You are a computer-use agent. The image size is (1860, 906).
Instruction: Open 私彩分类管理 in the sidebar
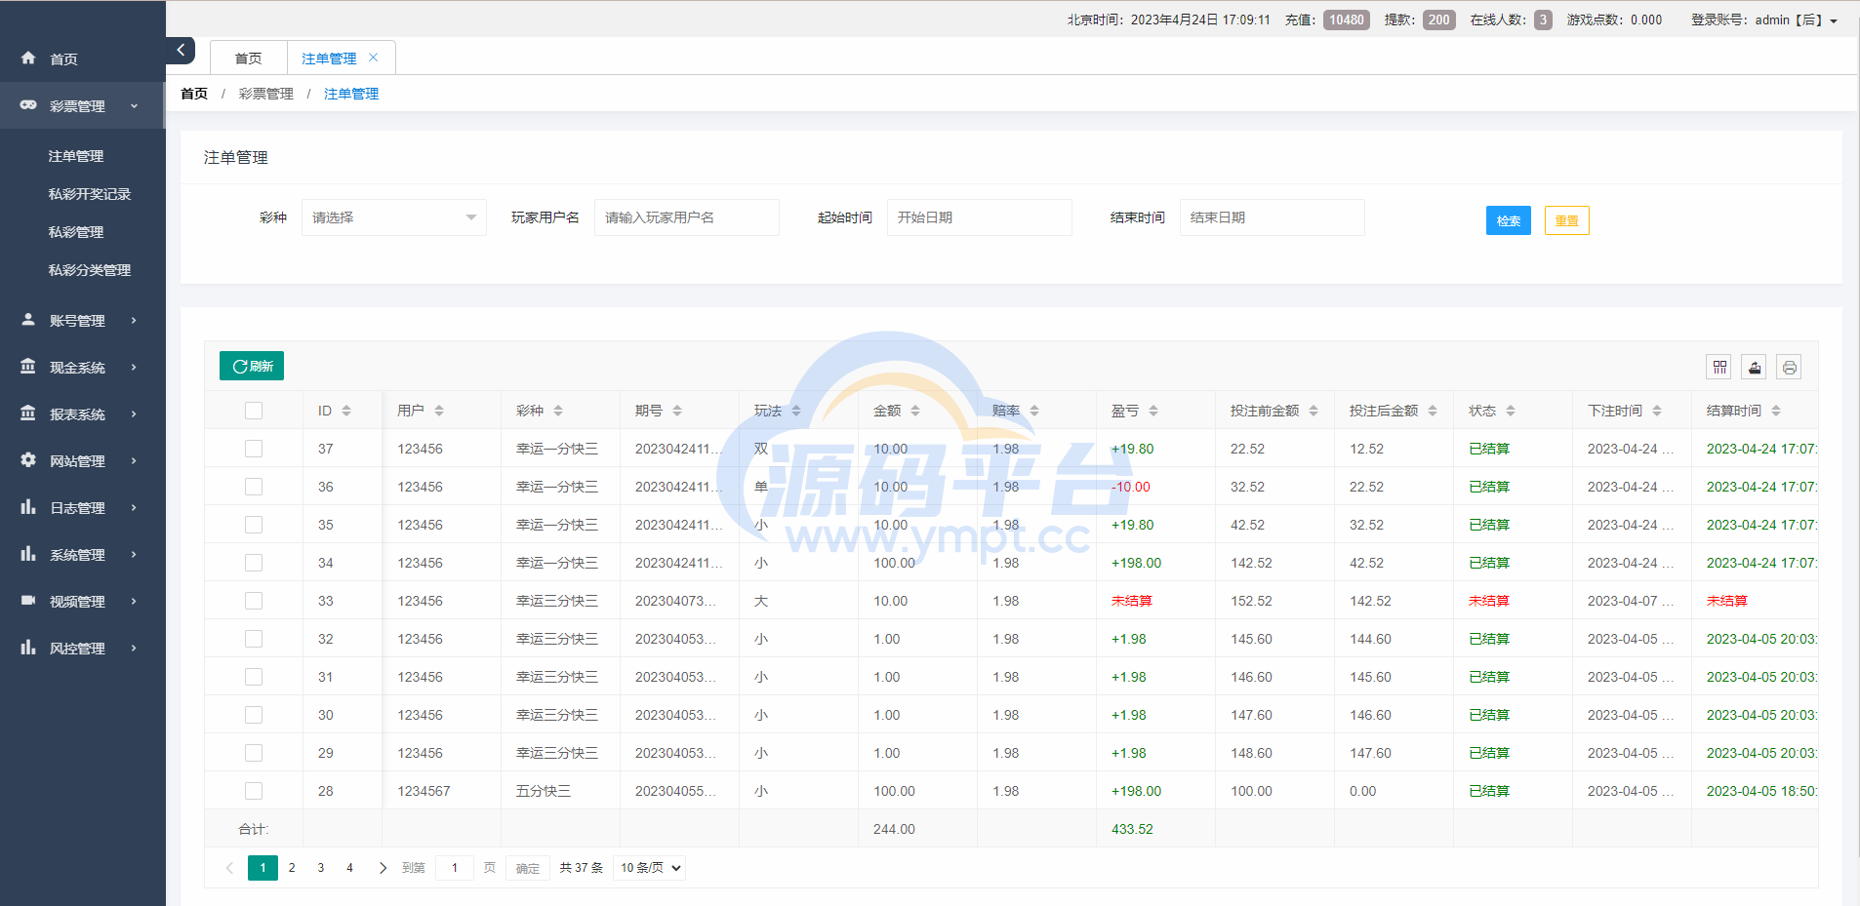pos(90,270)
